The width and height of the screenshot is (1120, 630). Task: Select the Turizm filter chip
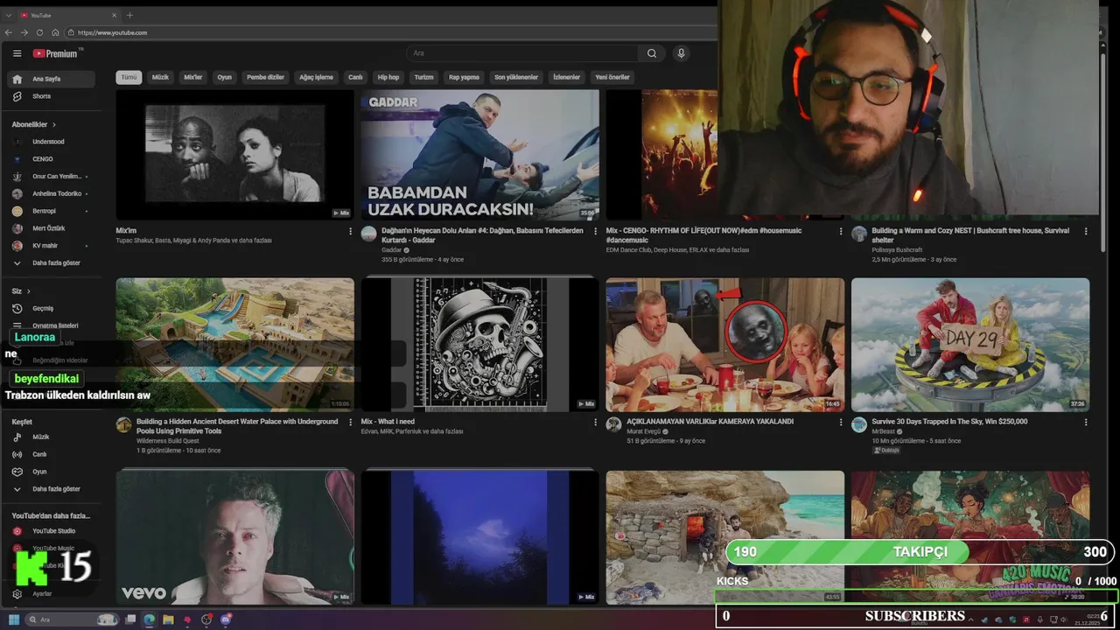click(x=423, y=77)
